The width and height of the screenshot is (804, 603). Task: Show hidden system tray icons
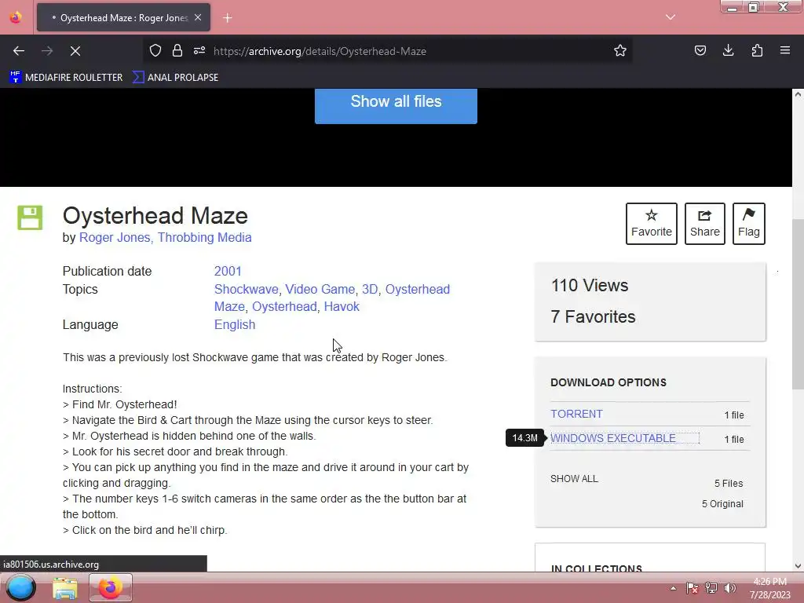(673, 588)
